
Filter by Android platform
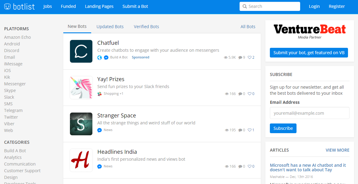[12, 44]
